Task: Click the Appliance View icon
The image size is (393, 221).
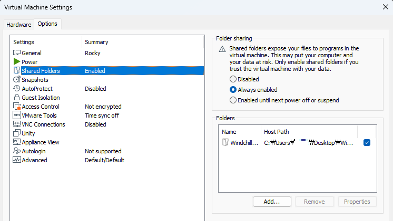Action: [17, 142]
